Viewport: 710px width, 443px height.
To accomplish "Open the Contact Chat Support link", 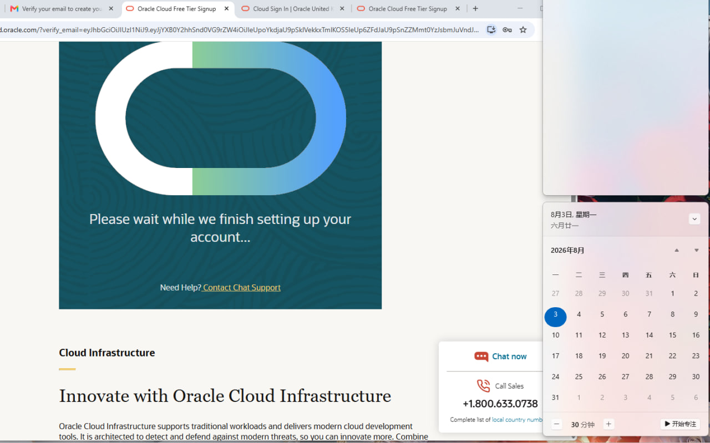I will 242,287.
